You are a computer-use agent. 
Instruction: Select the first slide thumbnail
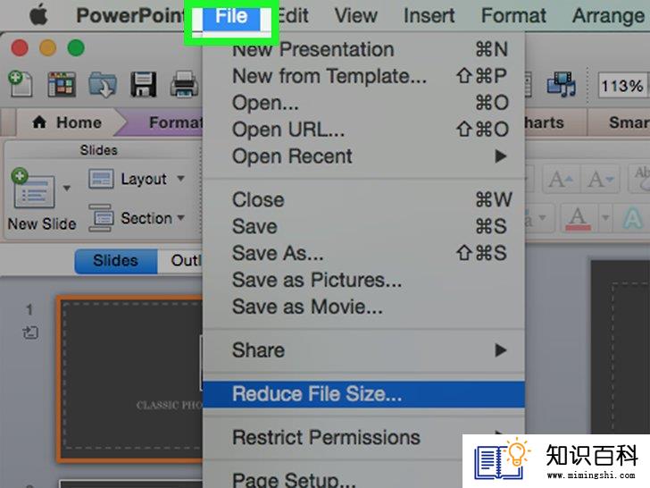point(130,378)
